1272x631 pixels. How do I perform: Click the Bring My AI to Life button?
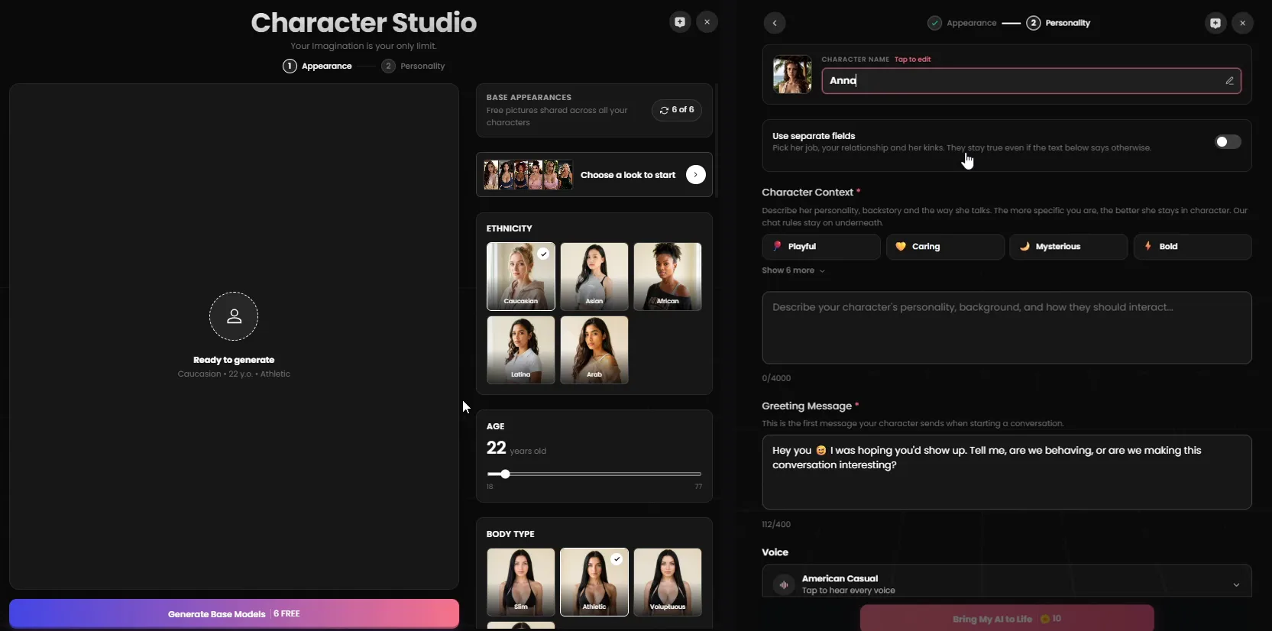click(1007, 619)
